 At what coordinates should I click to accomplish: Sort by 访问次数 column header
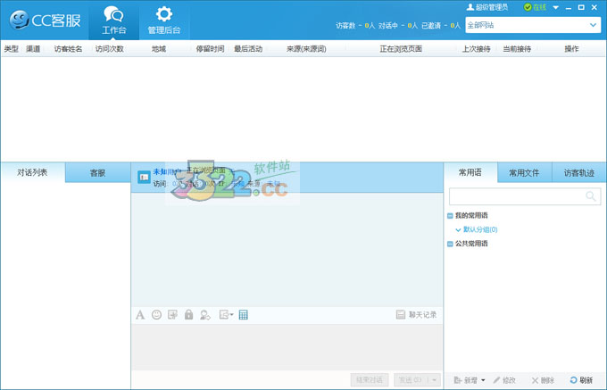[x=110, y=49]
